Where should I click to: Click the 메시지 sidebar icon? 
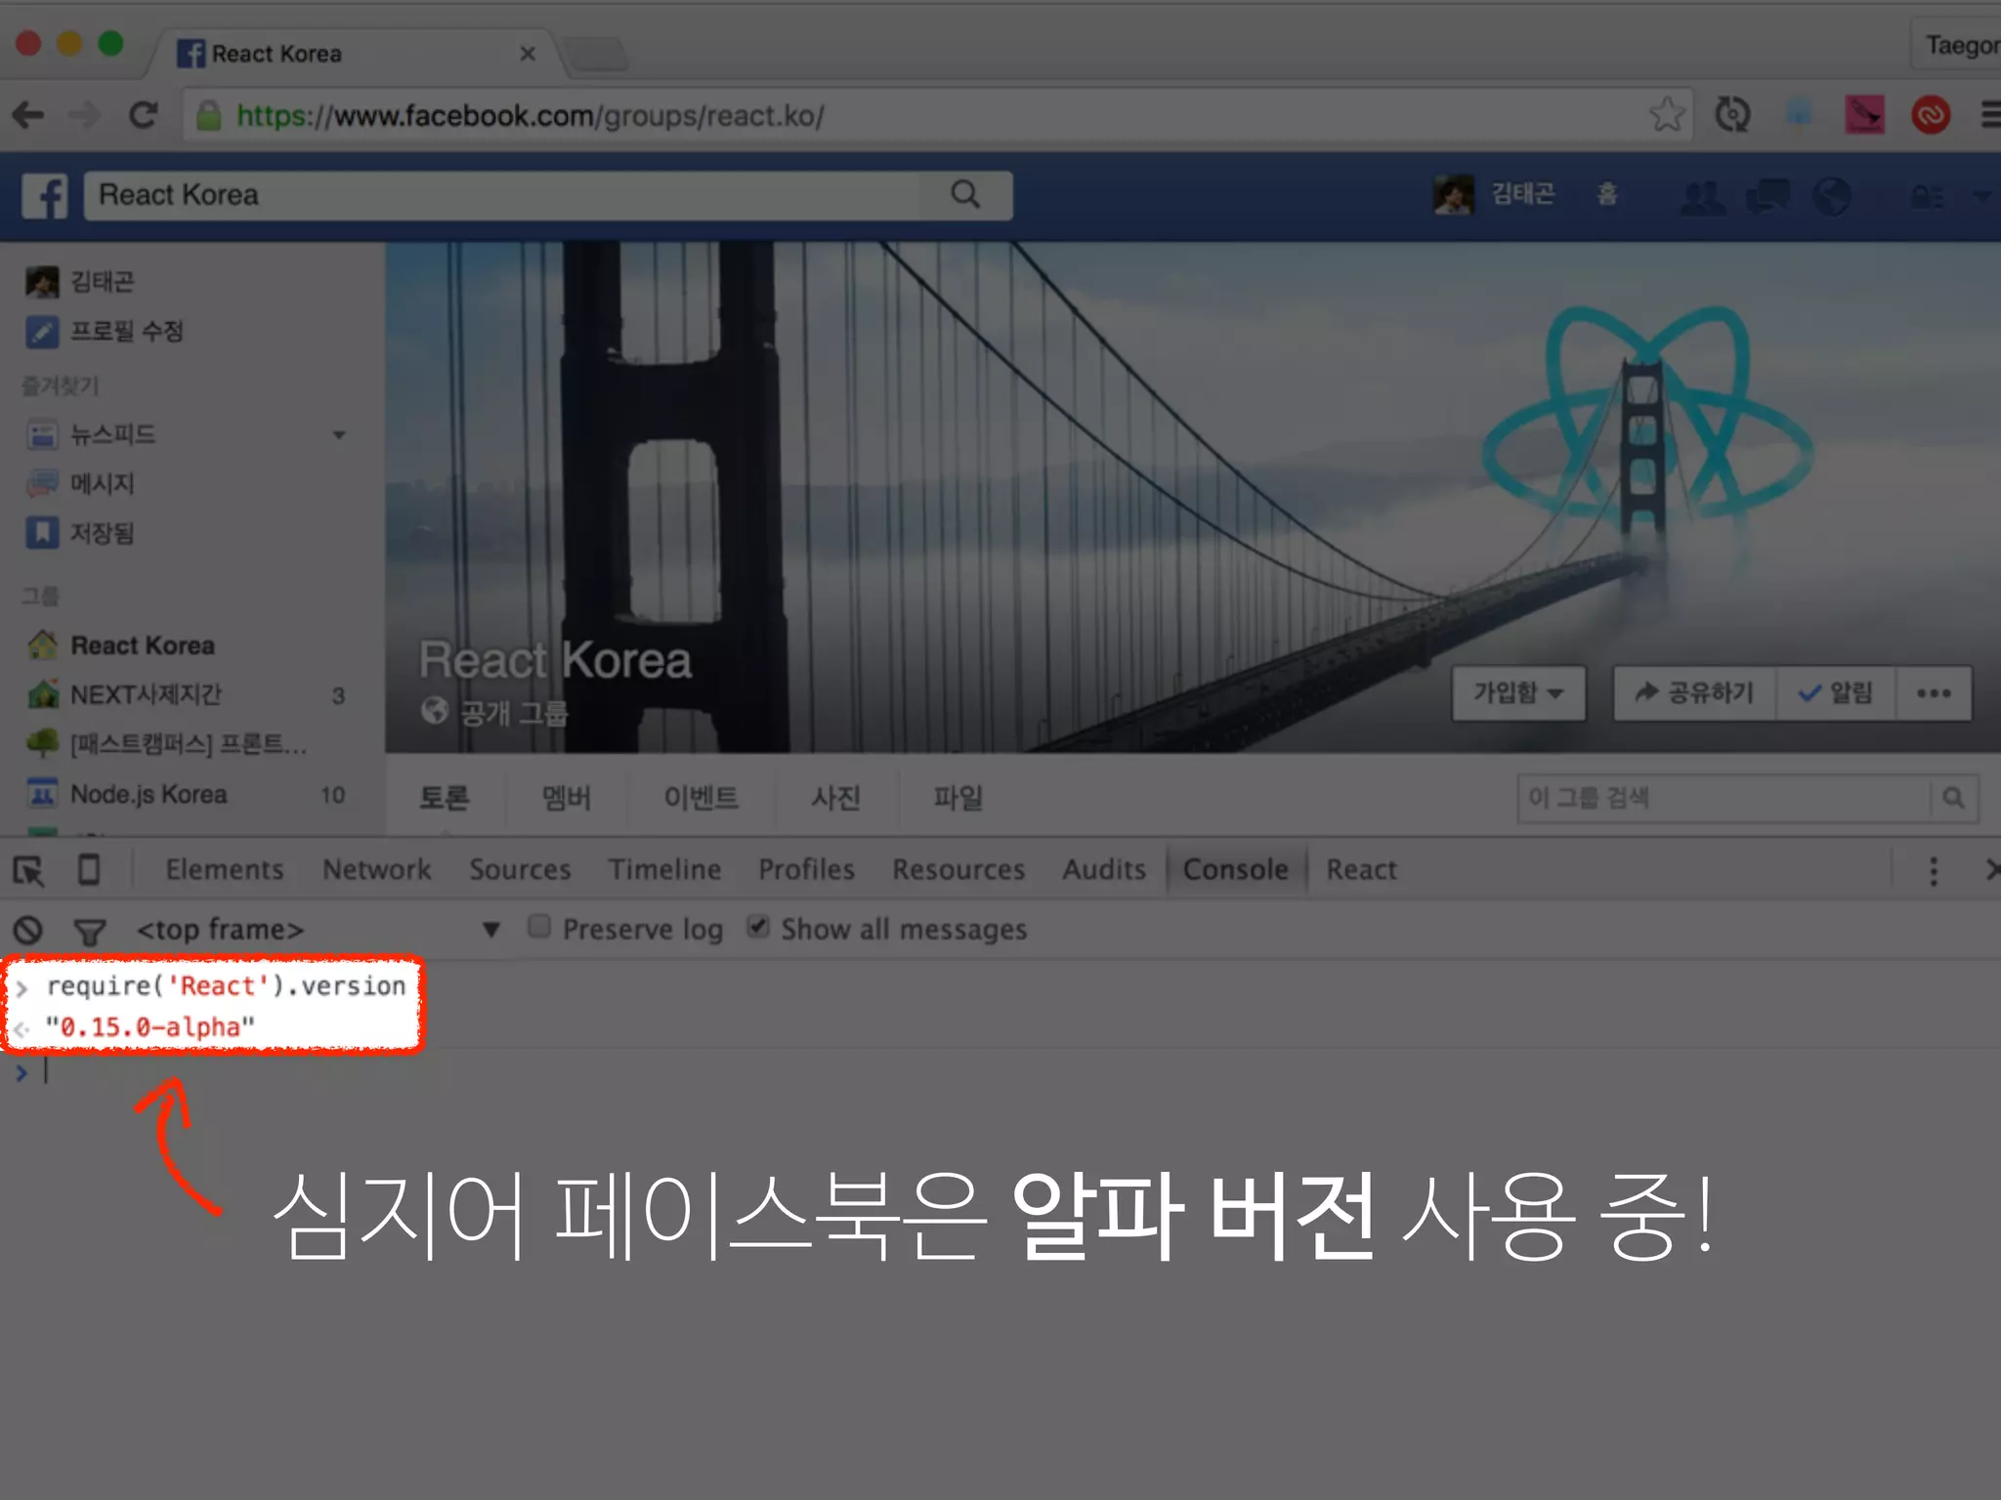coord(42,482)
